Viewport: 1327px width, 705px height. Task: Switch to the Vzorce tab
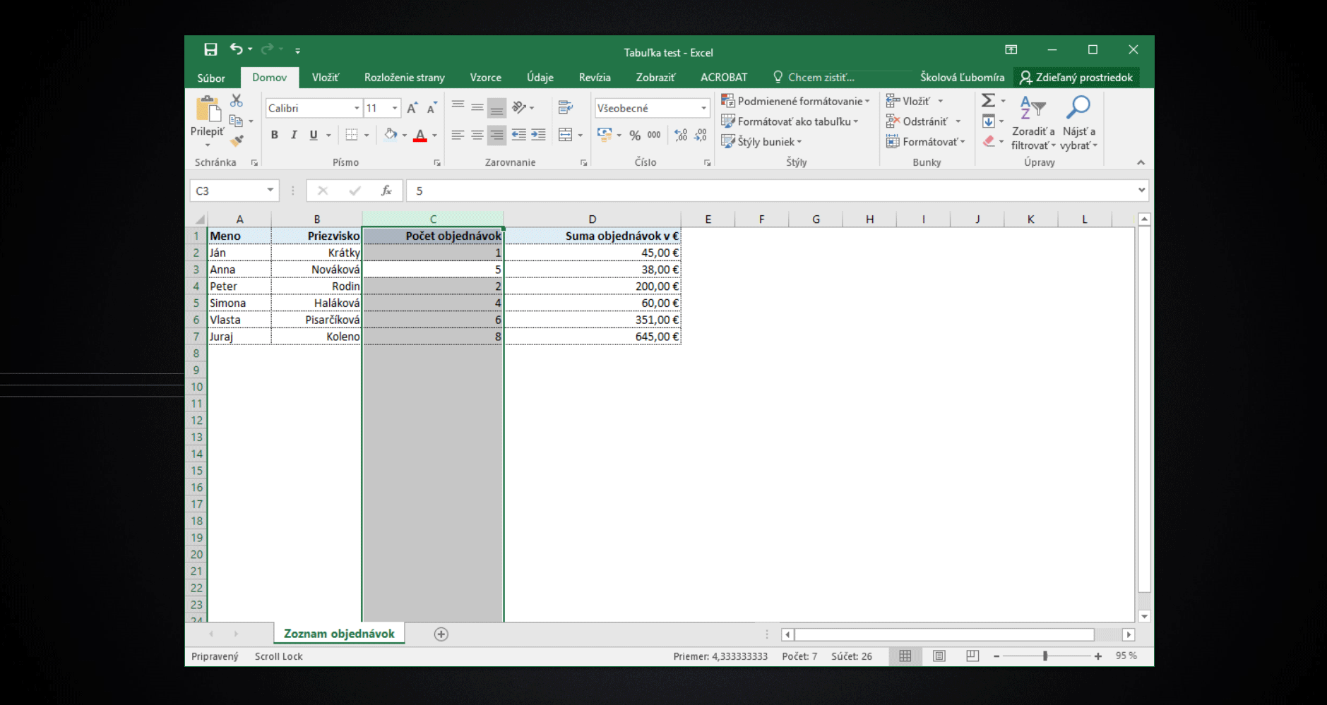click(486, 78)
